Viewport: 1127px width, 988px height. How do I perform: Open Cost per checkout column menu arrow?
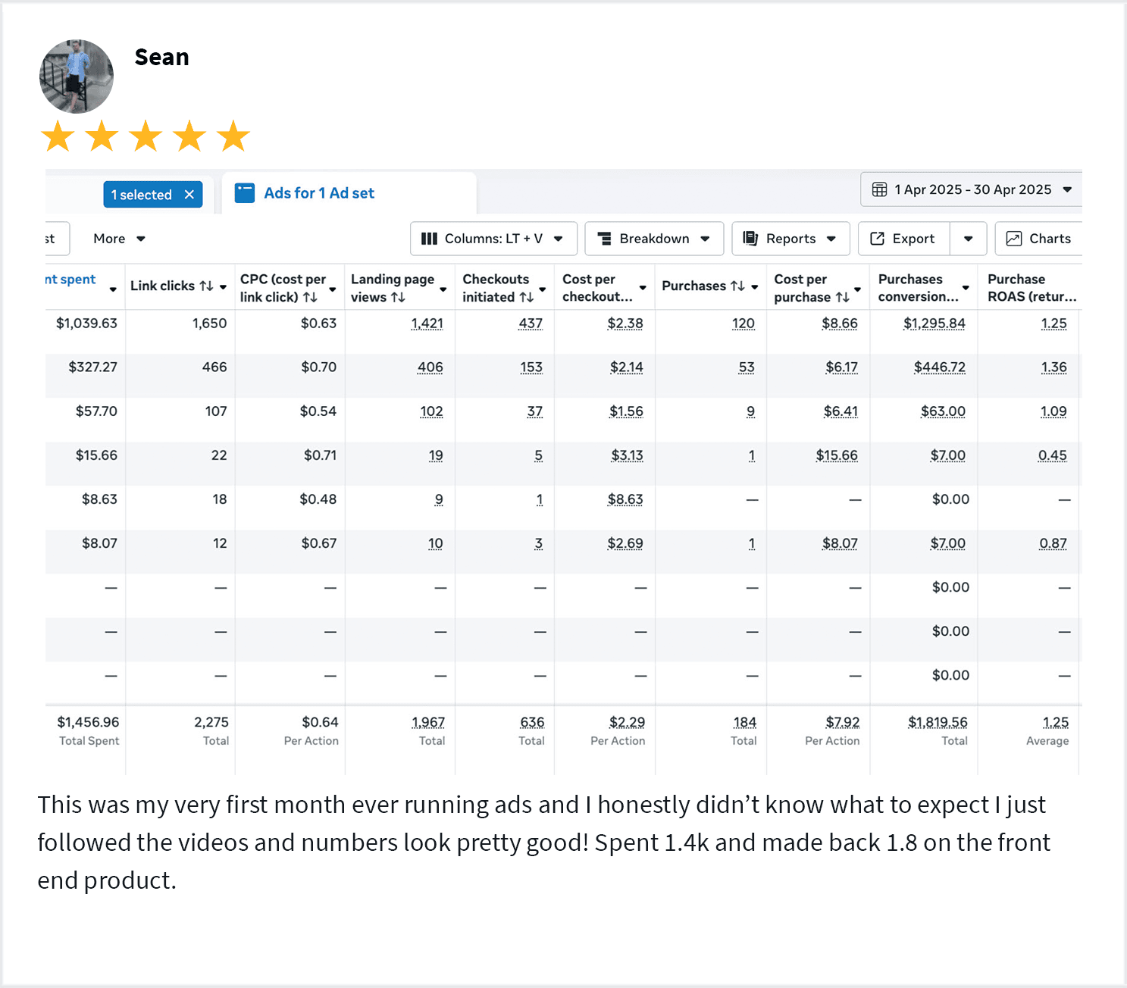coord(643,288)
